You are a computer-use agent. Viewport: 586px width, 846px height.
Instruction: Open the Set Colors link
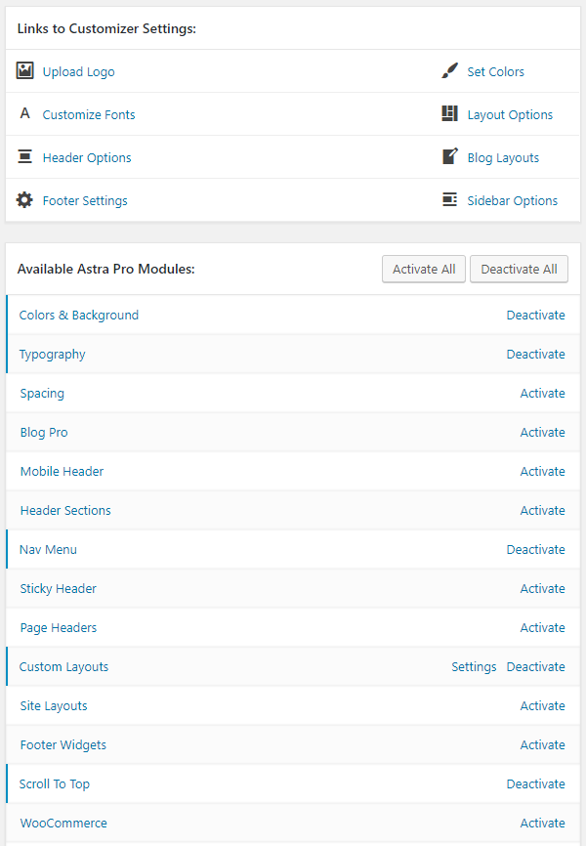pyautogui.click(x=495, y=71)
